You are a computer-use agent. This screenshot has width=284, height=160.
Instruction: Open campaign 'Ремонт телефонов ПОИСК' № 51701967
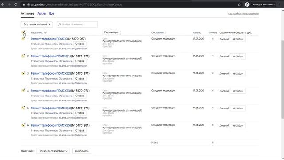point(48,39)
